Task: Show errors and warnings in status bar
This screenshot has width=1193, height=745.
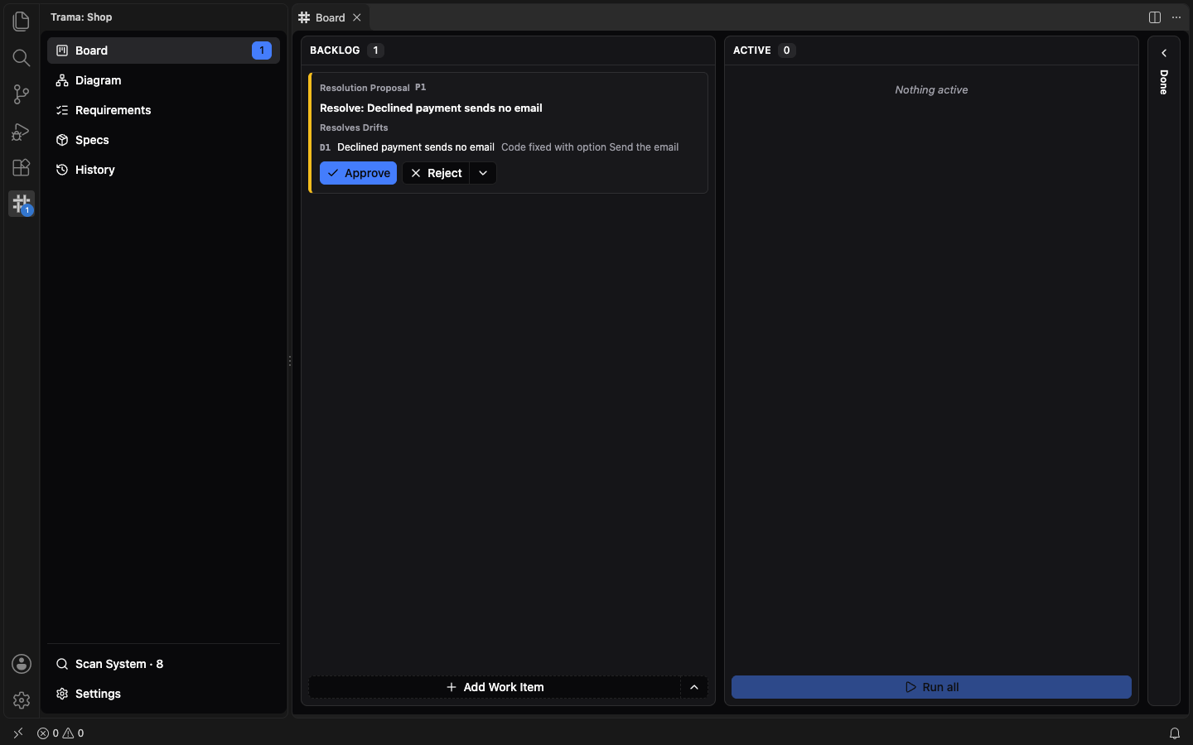Action: click(60, 733)
